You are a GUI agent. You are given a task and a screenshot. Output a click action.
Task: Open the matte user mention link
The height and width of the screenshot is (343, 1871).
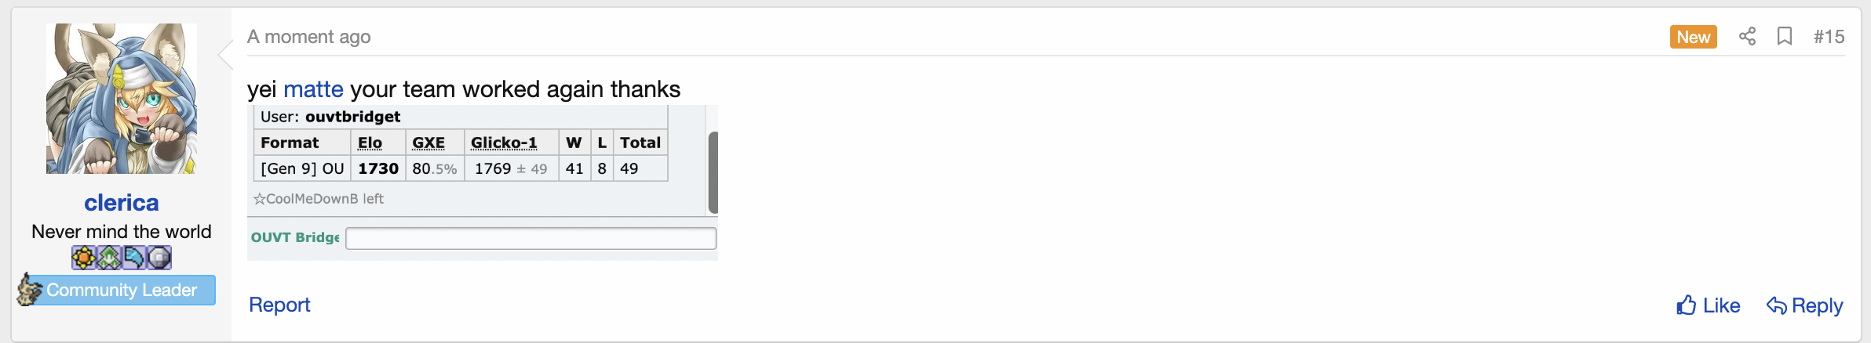point(313,89)
